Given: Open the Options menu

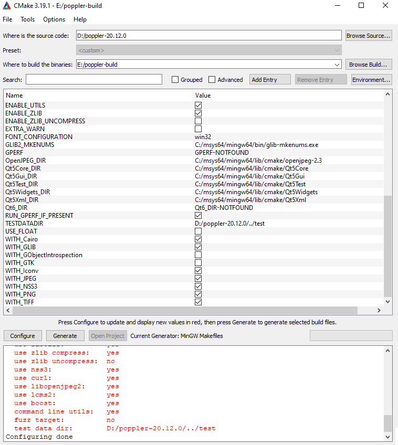Looking at the screenshot, I should click(x=54, y=19).
